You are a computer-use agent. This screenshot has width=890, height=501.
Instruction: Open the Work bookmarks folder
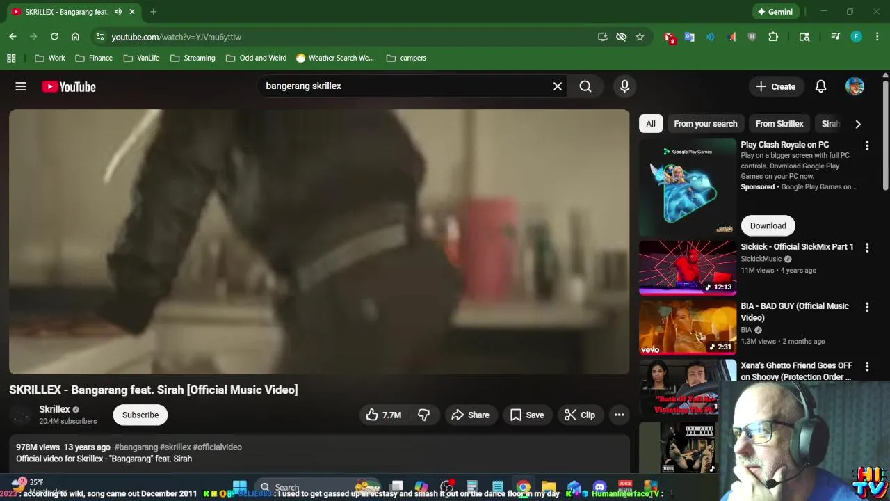49,58
